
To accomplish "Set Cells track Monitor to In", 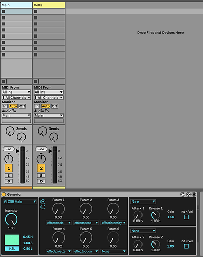I will 37,106.
